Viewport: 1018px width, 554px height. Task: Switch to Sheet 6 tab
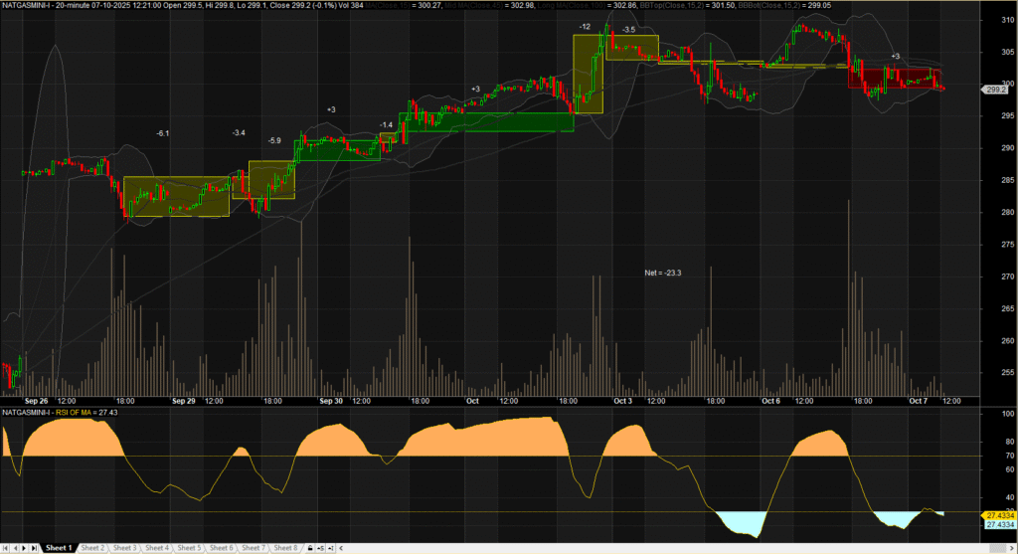coord(222,548)
